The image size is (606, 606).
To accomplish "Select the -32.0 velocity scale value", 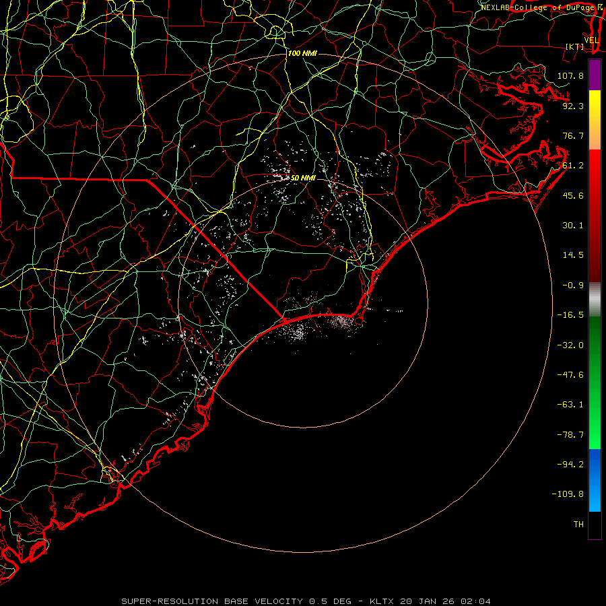I will click(570, 345).
